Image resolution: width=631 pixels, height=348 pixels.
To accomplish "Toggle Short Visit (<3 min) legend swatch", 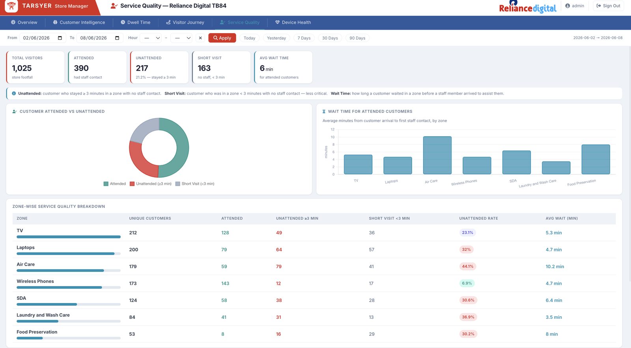I will pyautogui.click(x=178, y=184).
